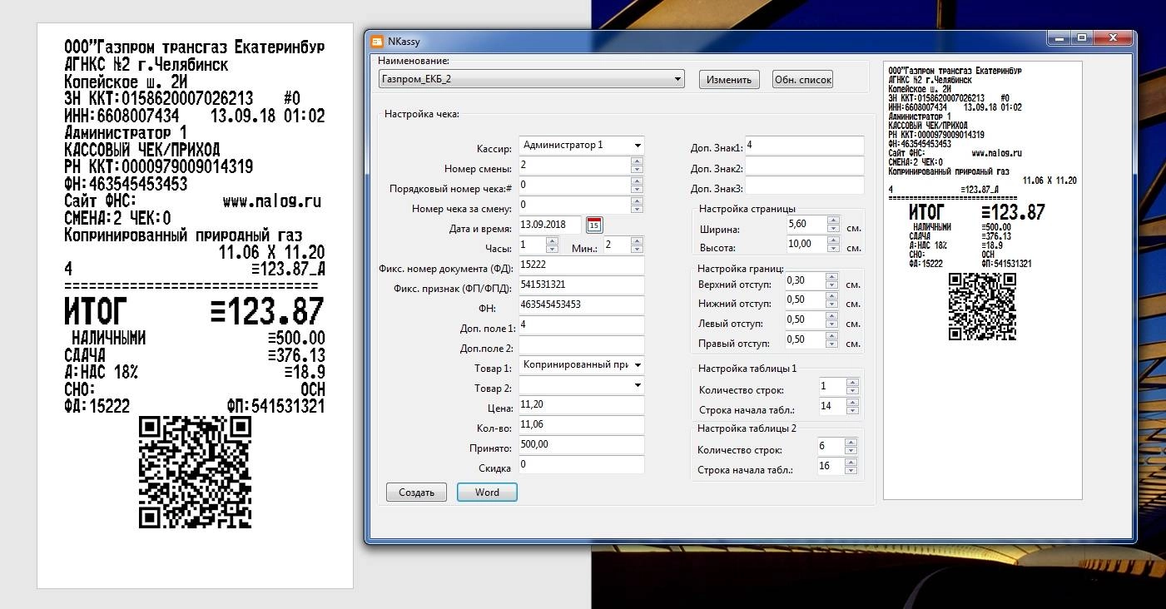Click the Изменить button
Viewport: 1166px width, 609px height.
(729, 80)
